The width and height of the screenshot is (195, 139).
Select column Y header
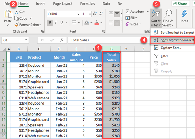(x=126, y=49)
